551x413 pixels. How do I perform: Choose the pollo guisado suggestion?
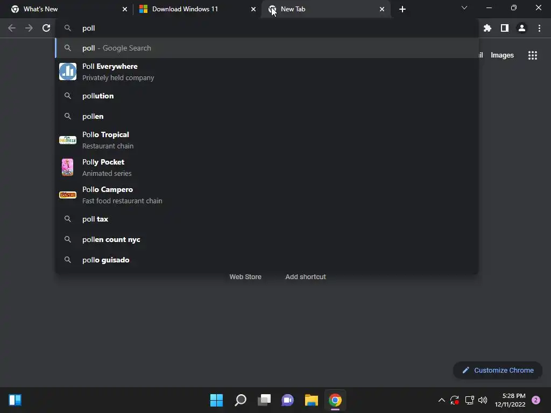point(267,260)
